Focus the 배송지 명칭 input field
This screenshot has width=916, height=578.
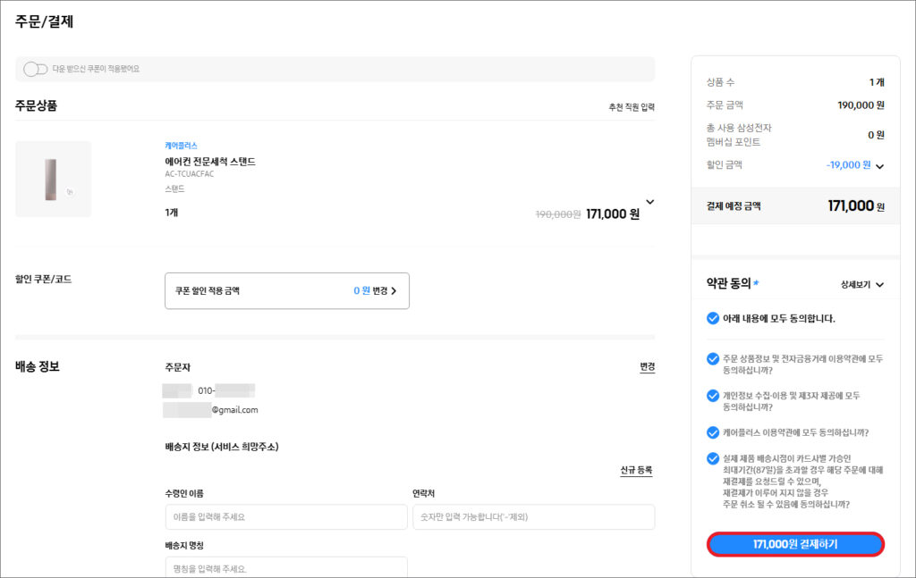click(x=286, y=567)
